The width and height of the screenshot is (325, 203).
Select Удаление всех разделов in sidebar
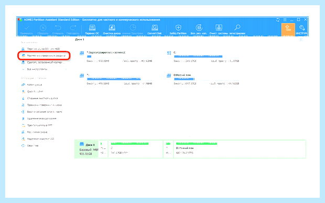pyautogui.click(x=39, y=119)
